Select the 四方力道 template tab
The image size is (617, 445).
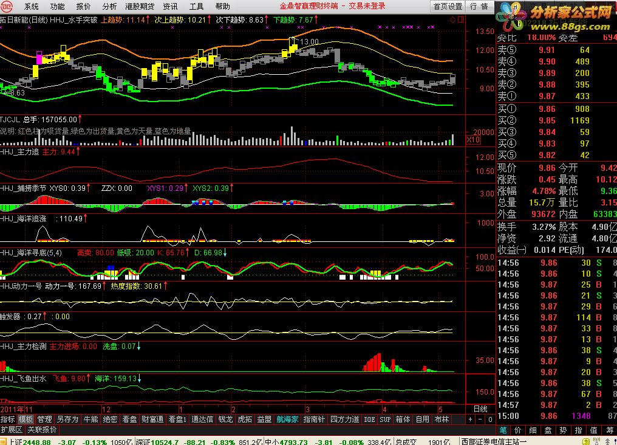(x=345, y=419)
